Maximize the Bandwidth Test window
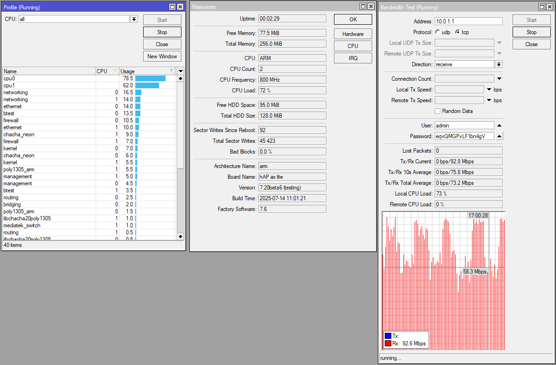 pos(542,7)
